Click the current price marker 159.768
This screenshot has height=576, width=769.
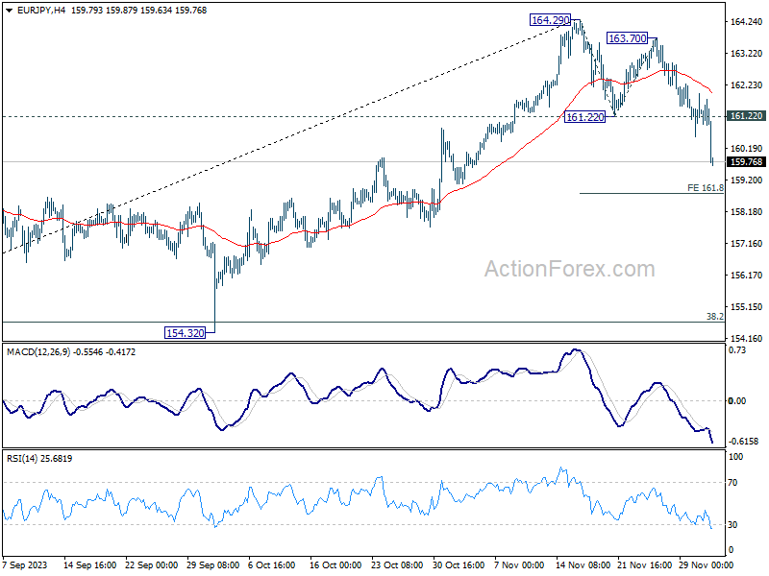[747, 162]
